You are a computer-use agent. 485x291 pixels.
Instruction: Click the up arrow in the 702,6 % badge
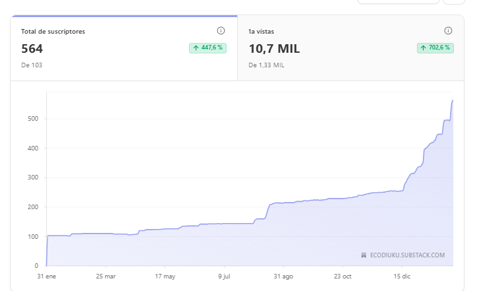pos(424,48)
